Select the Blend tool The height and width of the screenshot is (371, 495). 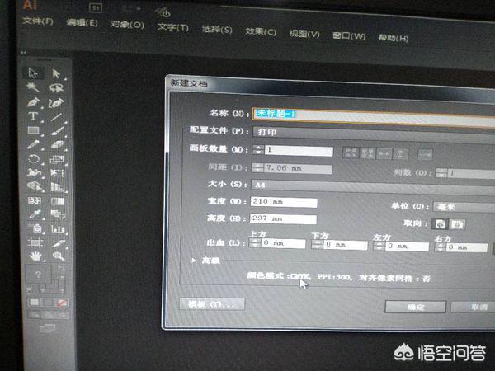coord(58,215)
